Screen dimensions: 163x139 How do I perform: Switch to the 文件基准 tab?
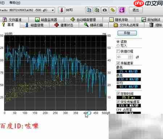click(x=14, y=20)
